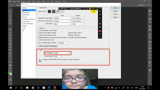
Task: Open File Explorer from the taskbar
Action: (x=27, y=88)
